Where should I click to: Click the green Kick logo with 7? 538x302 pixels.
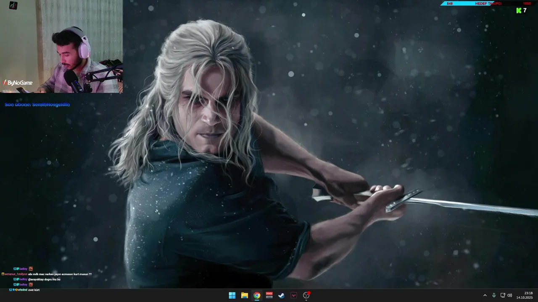(x=521, y=10)
